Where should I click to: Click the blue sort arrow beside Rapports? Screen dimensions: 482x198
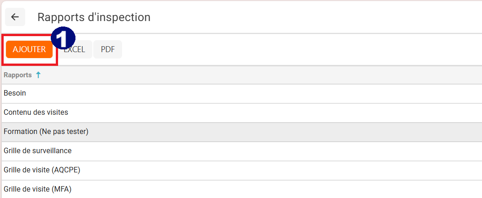38,75
